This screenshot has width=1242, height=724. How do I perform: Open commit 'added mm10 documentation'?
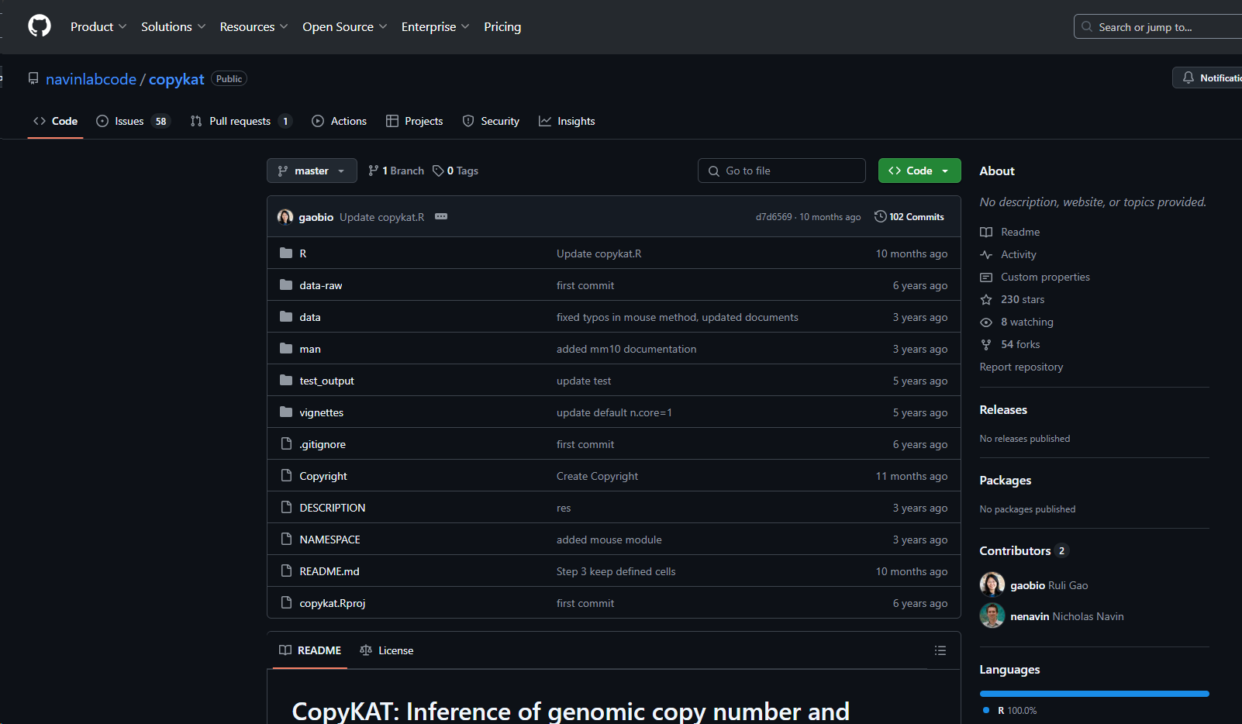click(626, 349)
